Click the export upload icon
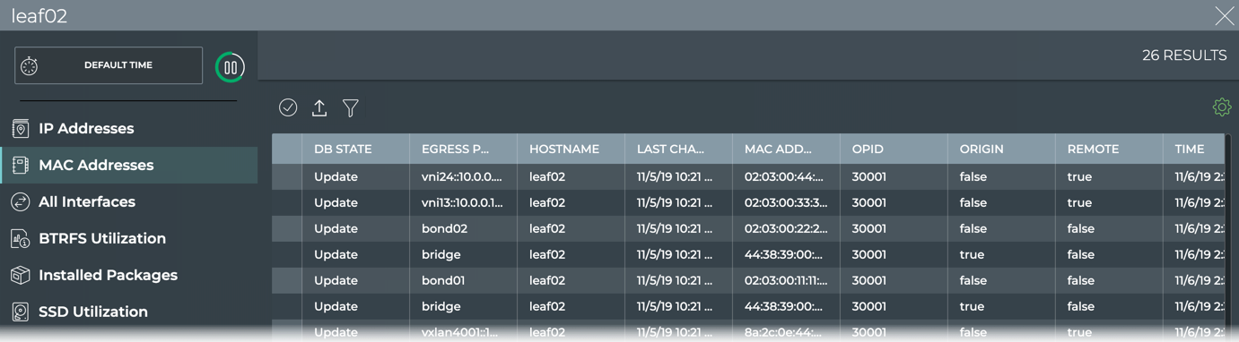Viewport: 1239px width, 342px height. 319,107
